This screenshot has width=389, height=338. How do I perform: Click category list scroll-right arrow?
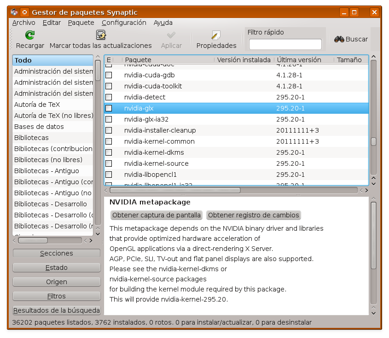coord(91,240)
